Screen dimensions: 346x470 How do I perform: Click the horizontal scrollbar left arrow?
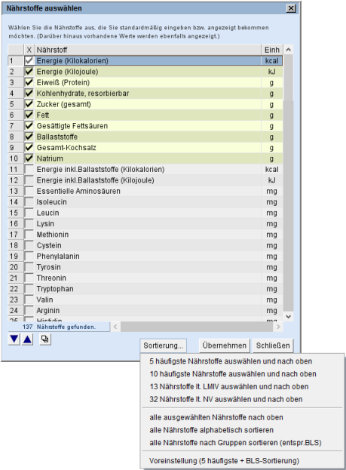(115, 327)
